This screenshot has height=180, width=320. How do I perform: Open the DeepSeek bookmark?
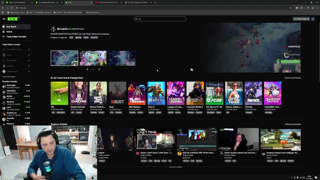point(42,12)
